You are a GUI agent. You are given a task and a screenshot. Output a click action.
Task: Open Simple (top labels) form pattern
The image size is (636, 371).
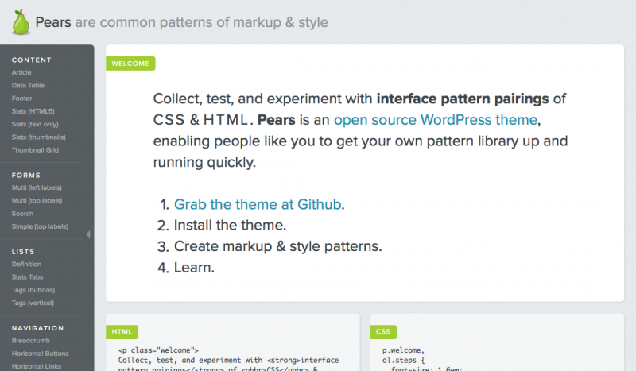[x=40, y=226]
